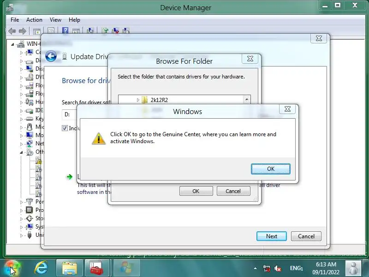Select the Processors category chip icon
The image size is (369, 277).
tap(30, 210)
